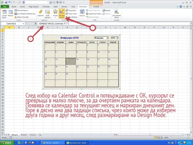Click macro recording status bar icon
The width and height of the screenshot is (193, 145).
coord(11,138)
